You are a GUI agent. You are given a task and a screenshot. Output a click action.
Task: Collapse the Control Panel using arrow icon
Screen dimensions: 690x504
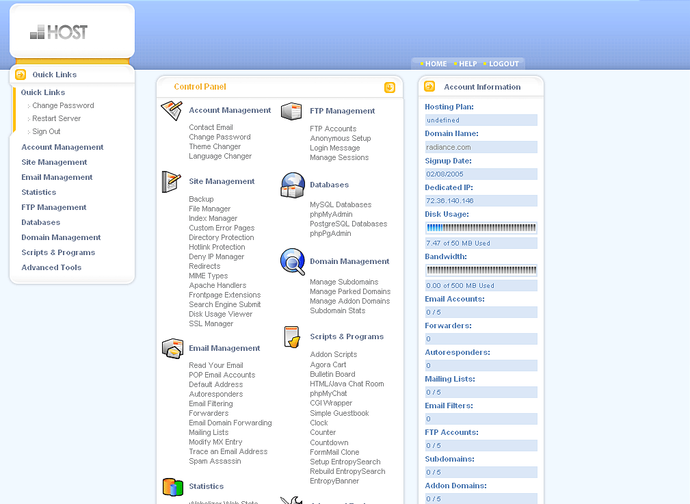point(390,88)
